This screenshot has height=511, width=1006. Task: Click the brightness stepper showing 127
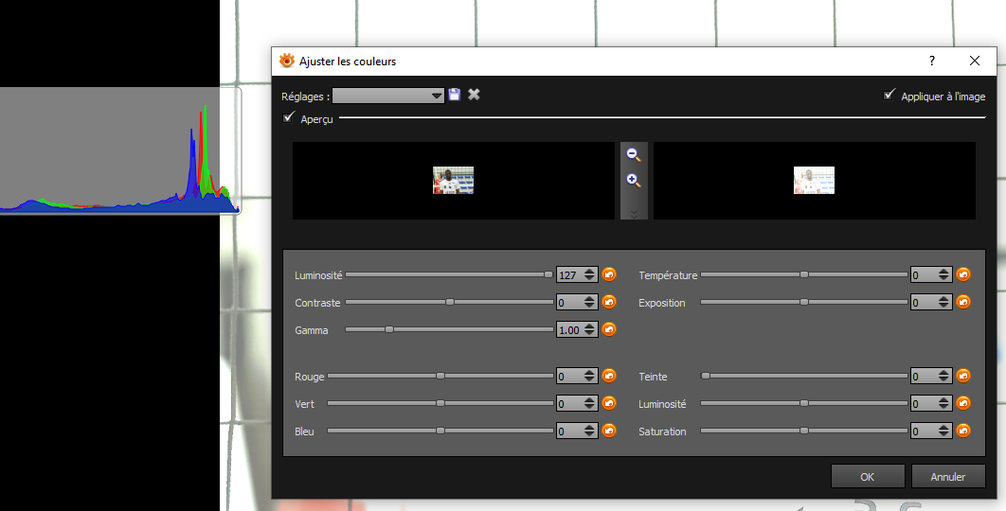[577, 275]
